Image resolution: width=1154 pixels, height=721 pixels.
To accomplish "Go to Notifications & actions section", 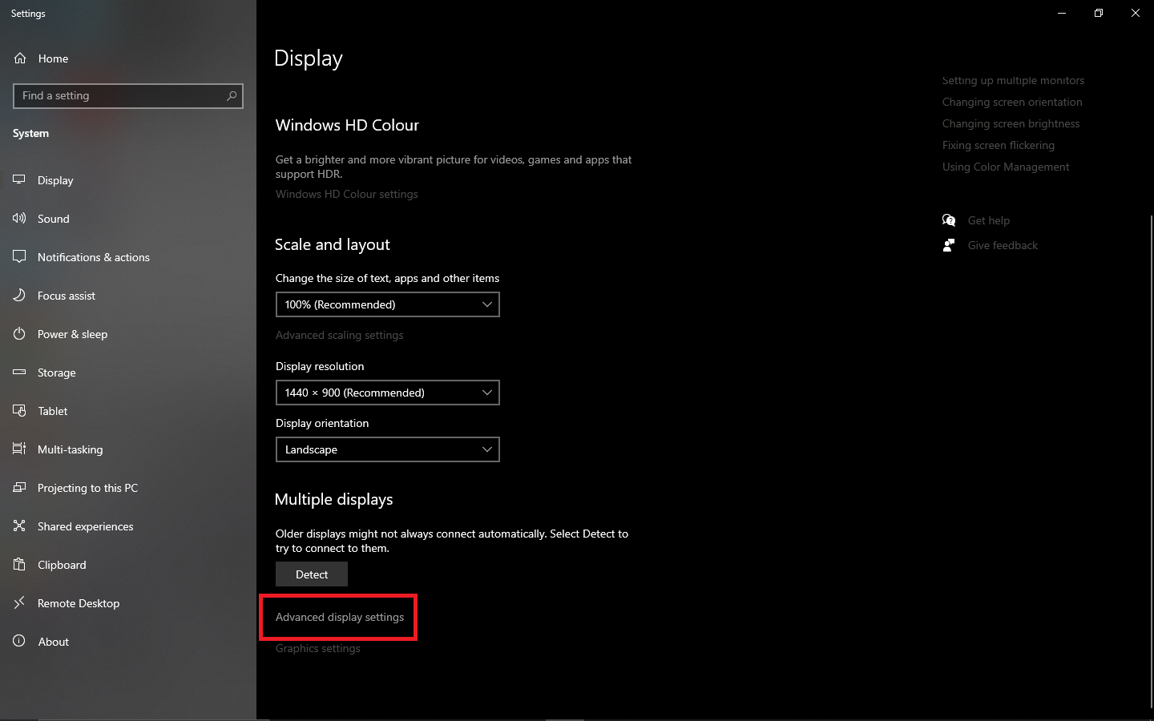I will 93,257.
